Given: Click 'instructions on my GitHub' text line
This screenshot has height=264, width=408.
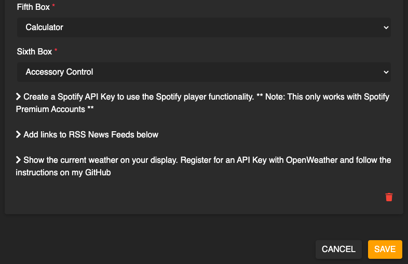Looking at the screenshot, I should pyautogui.click(x=63, y=172).
